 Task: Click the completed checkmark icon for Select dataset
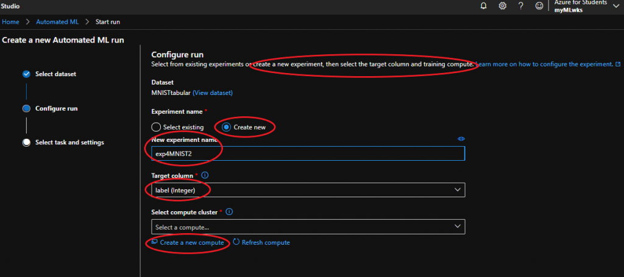[x=26, y=74]
